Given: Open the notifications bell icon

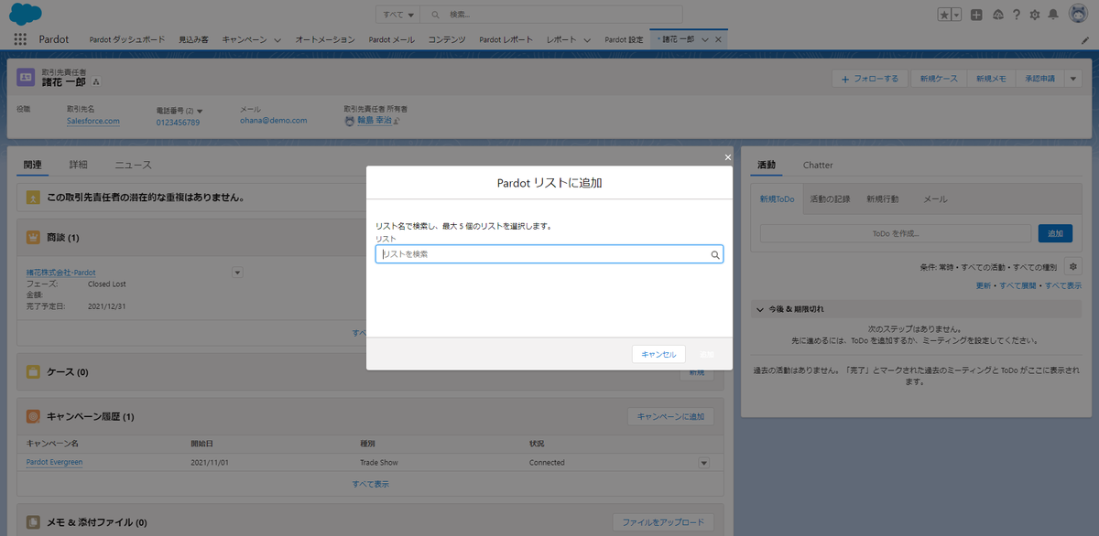Looking at the screenshot, I should pyautogui.click(x=1054, y=15).
